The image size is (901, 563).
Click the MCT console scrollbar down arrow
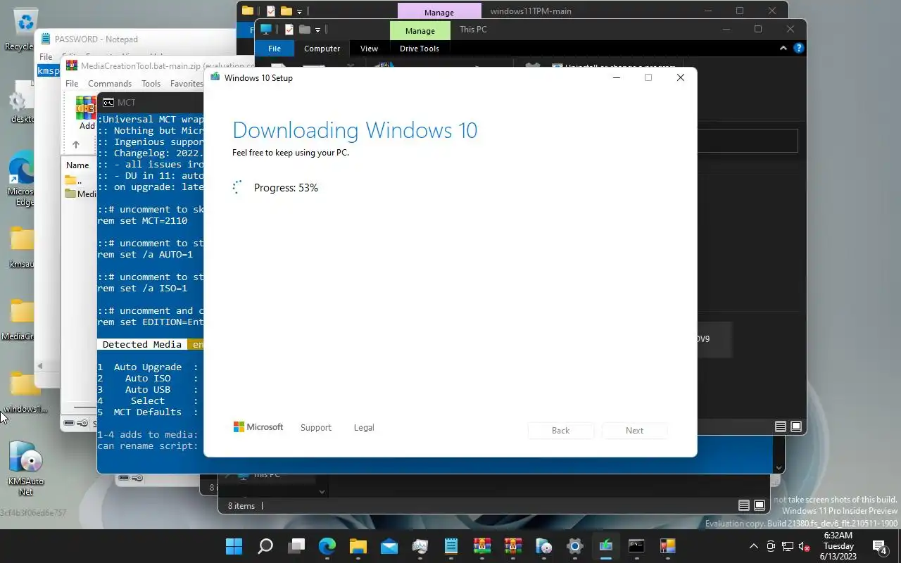[779, 467]
